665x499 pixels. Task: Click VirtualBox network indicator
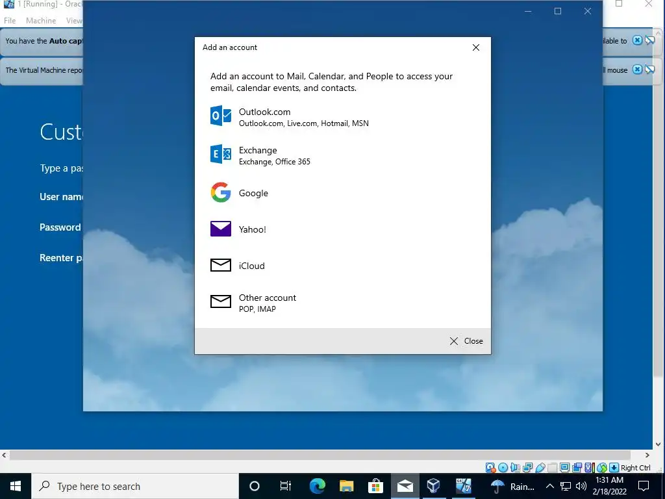(x=527, y=468)
